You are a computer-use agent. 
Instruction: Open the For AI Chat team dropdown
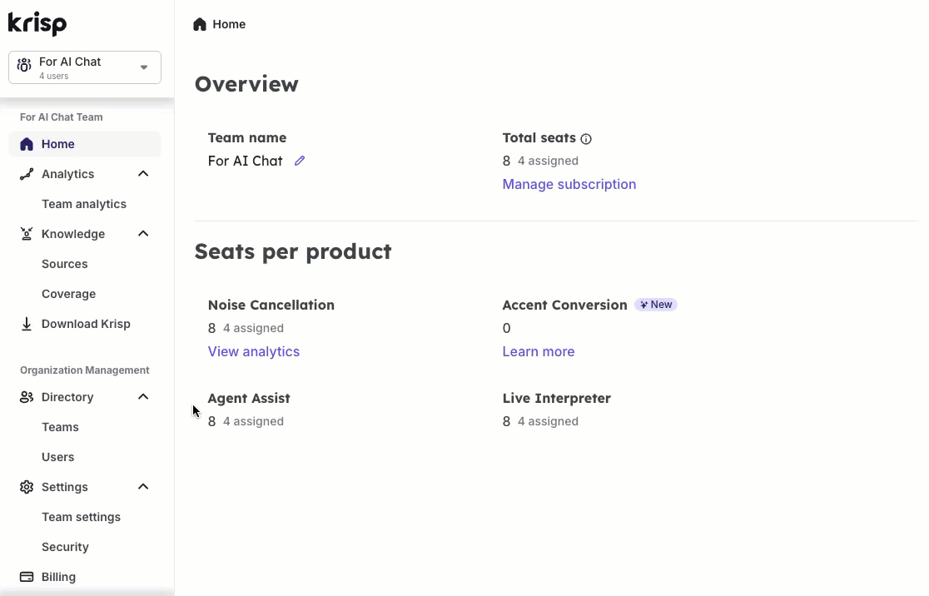[x=85, y=67]
